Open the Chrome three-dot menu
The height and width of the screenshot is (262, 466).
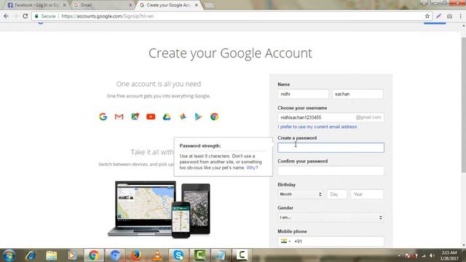point(460,16)
